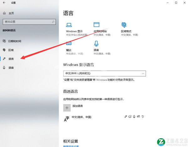Screen dimensions: 188x147
Task: Click the 键盘 keyboard icon
Action: (69, 43)
